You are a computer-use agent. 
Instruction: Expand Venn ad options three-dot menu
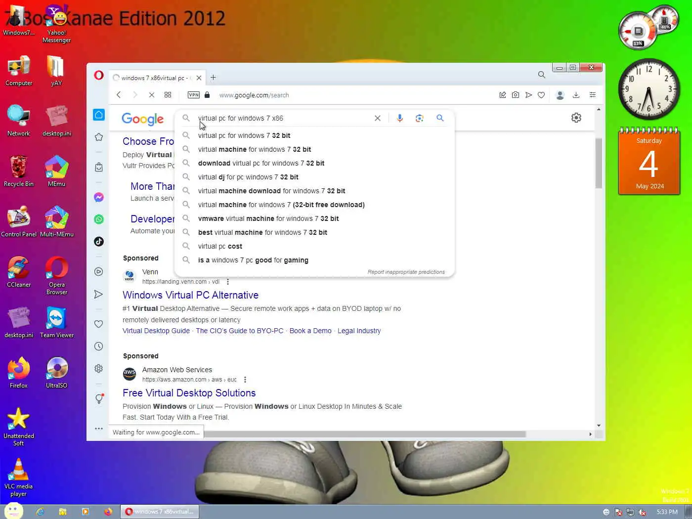[x=228, y=282]
